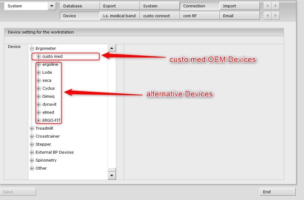
Task: Expand the custo med node
Action: (39, 57)
